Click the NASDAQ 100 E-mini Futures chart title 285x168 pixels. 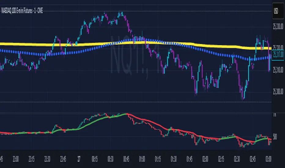(x=22, y=11)
